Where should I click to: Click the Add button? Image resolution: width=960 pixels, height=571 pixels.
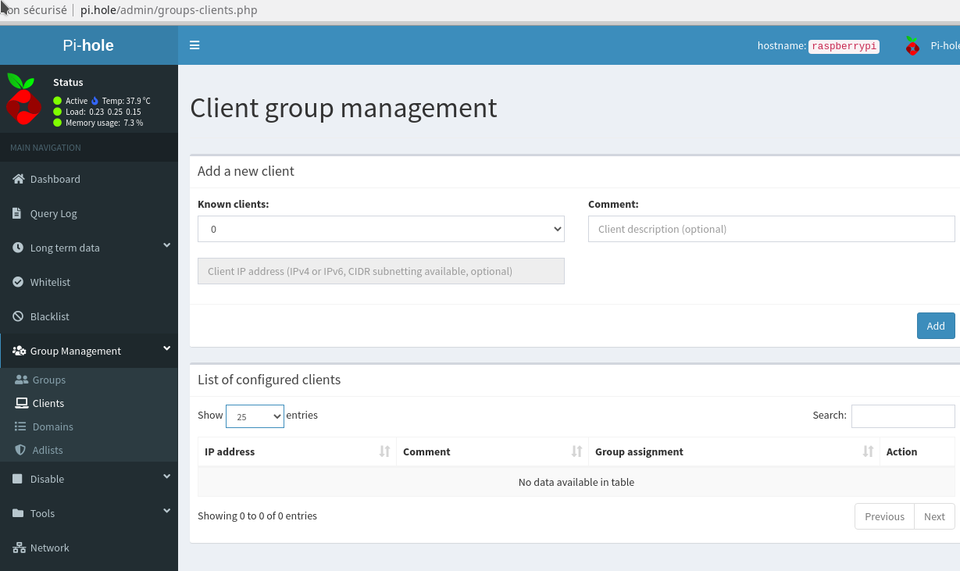coord(936,326)
